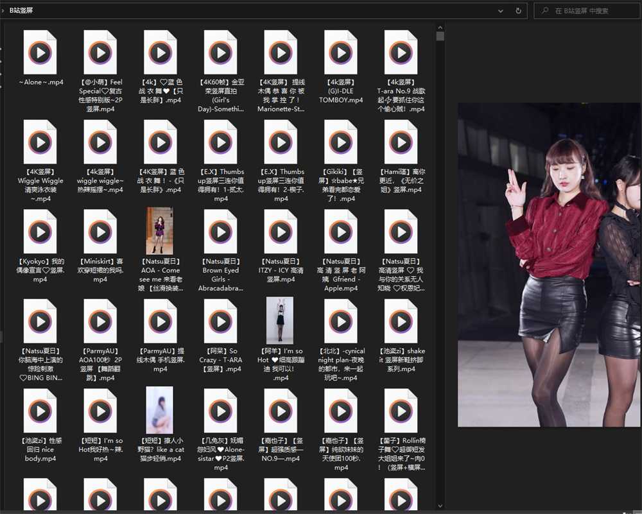Image resolution: width=642 pixels, height=514 pixels.
Task: Select the like a cat 猫步轻俏 thumbnail
Action: coord(160,410)
